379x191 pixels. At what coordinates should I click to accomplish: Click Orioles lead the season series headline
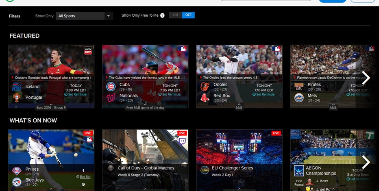[x=230, y=78]
